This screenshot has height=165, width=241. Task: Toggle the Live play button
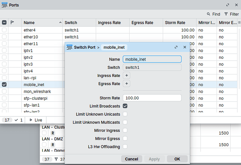(31, 120)
